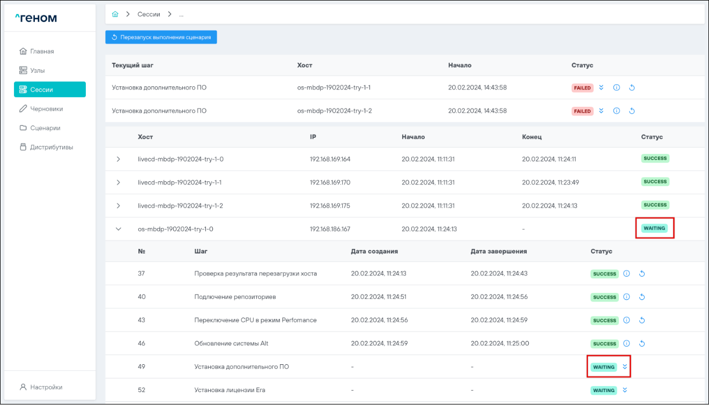Expand details of step 49 double chevron

(x=625, y=367)
